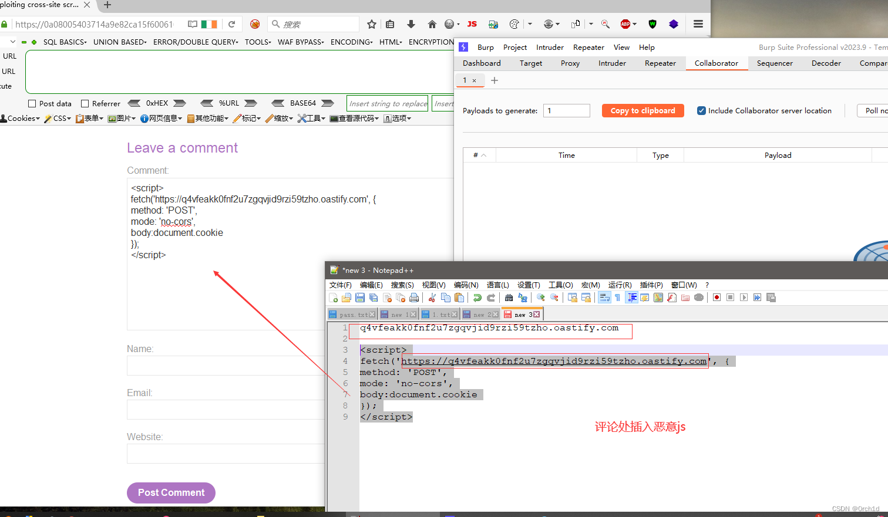The image size is (888, 517).
Task: Click the Save Recorded Macro icon
Action: coord(771,298)
